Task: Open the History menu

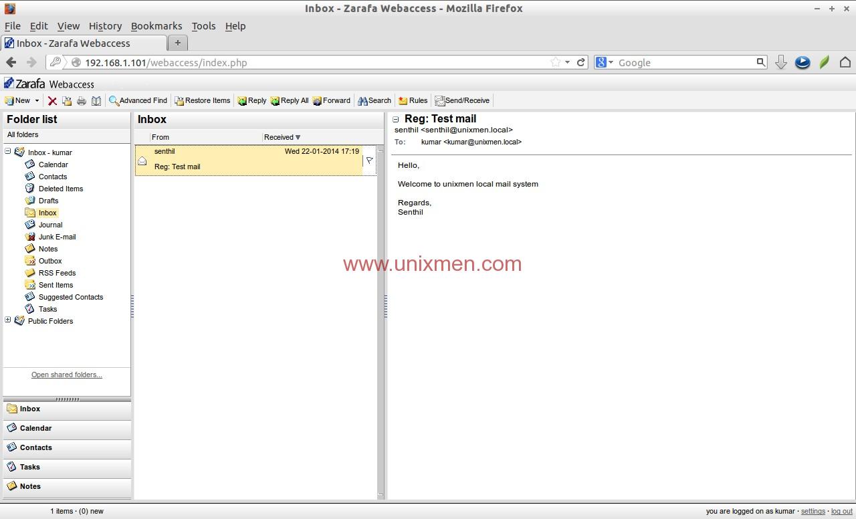Action: 105,26
